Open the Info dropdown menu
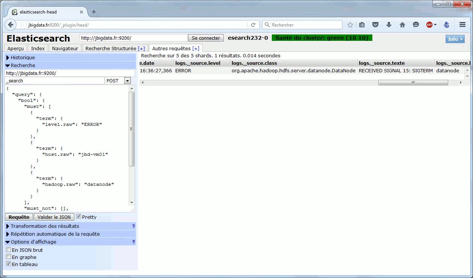Image resolution: width=473 pixels, height=278 pixels. tap(455, 39)
